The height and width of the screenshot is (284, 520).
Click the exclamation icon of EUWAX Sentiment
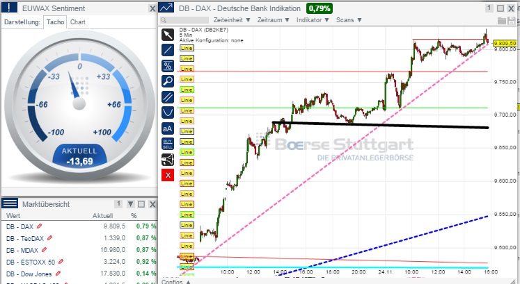[9, 8]
